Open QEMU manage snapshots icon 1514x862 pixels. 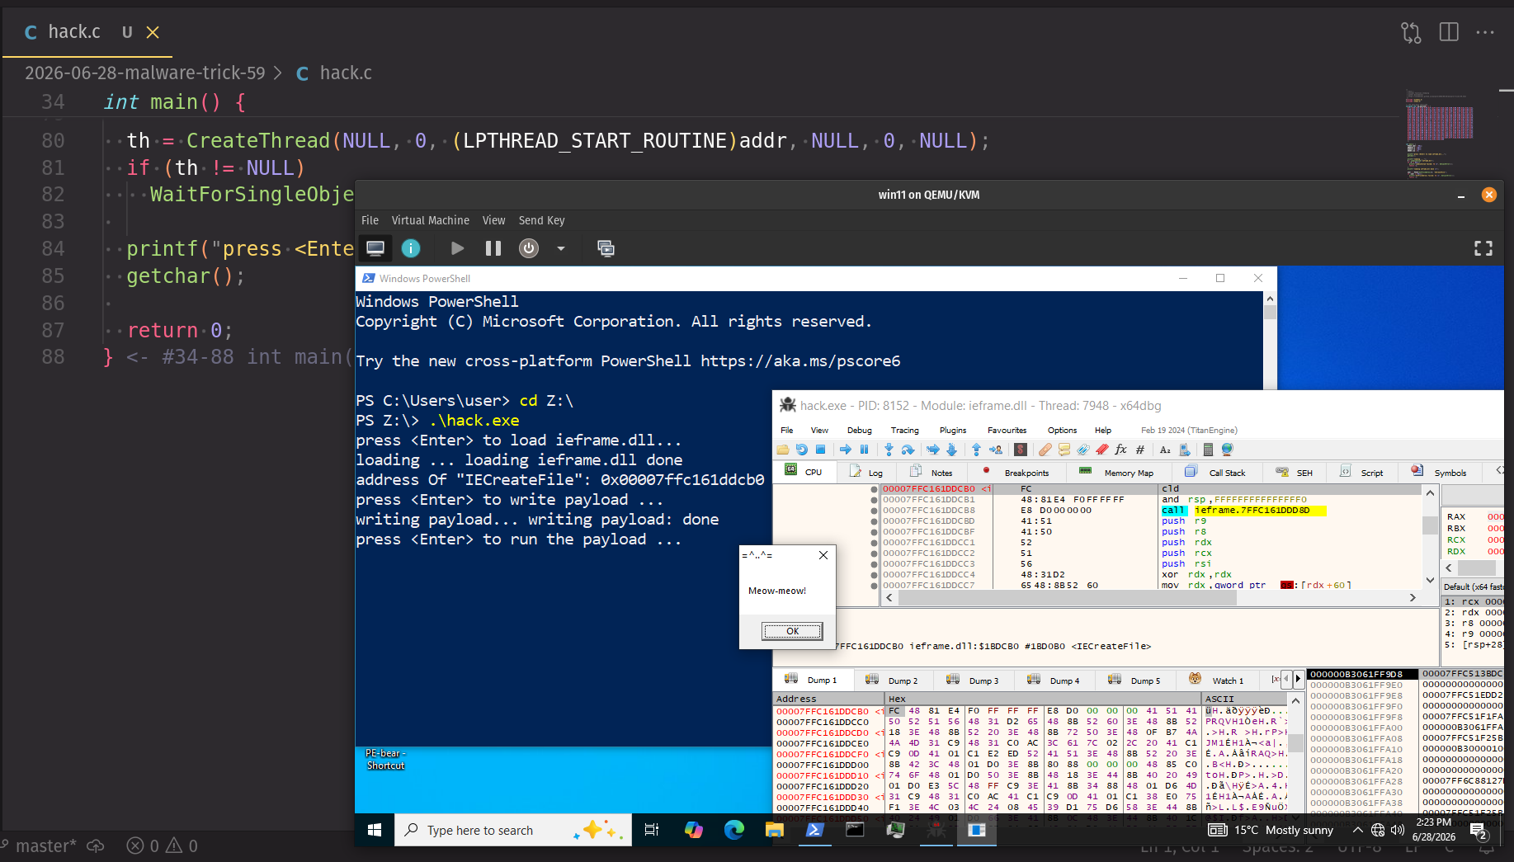pos(606,248)
